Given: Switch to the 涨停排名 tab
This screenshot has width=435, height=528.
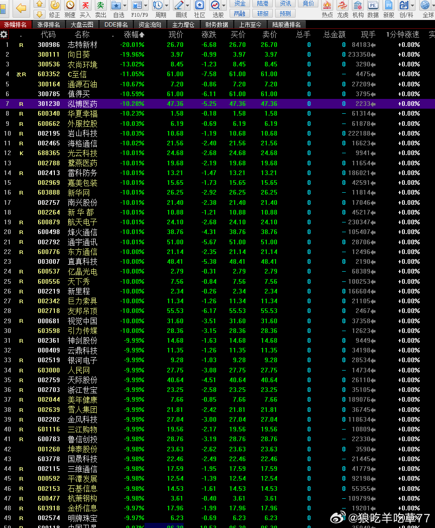Looking at the screenshot, I should point(48,25).
